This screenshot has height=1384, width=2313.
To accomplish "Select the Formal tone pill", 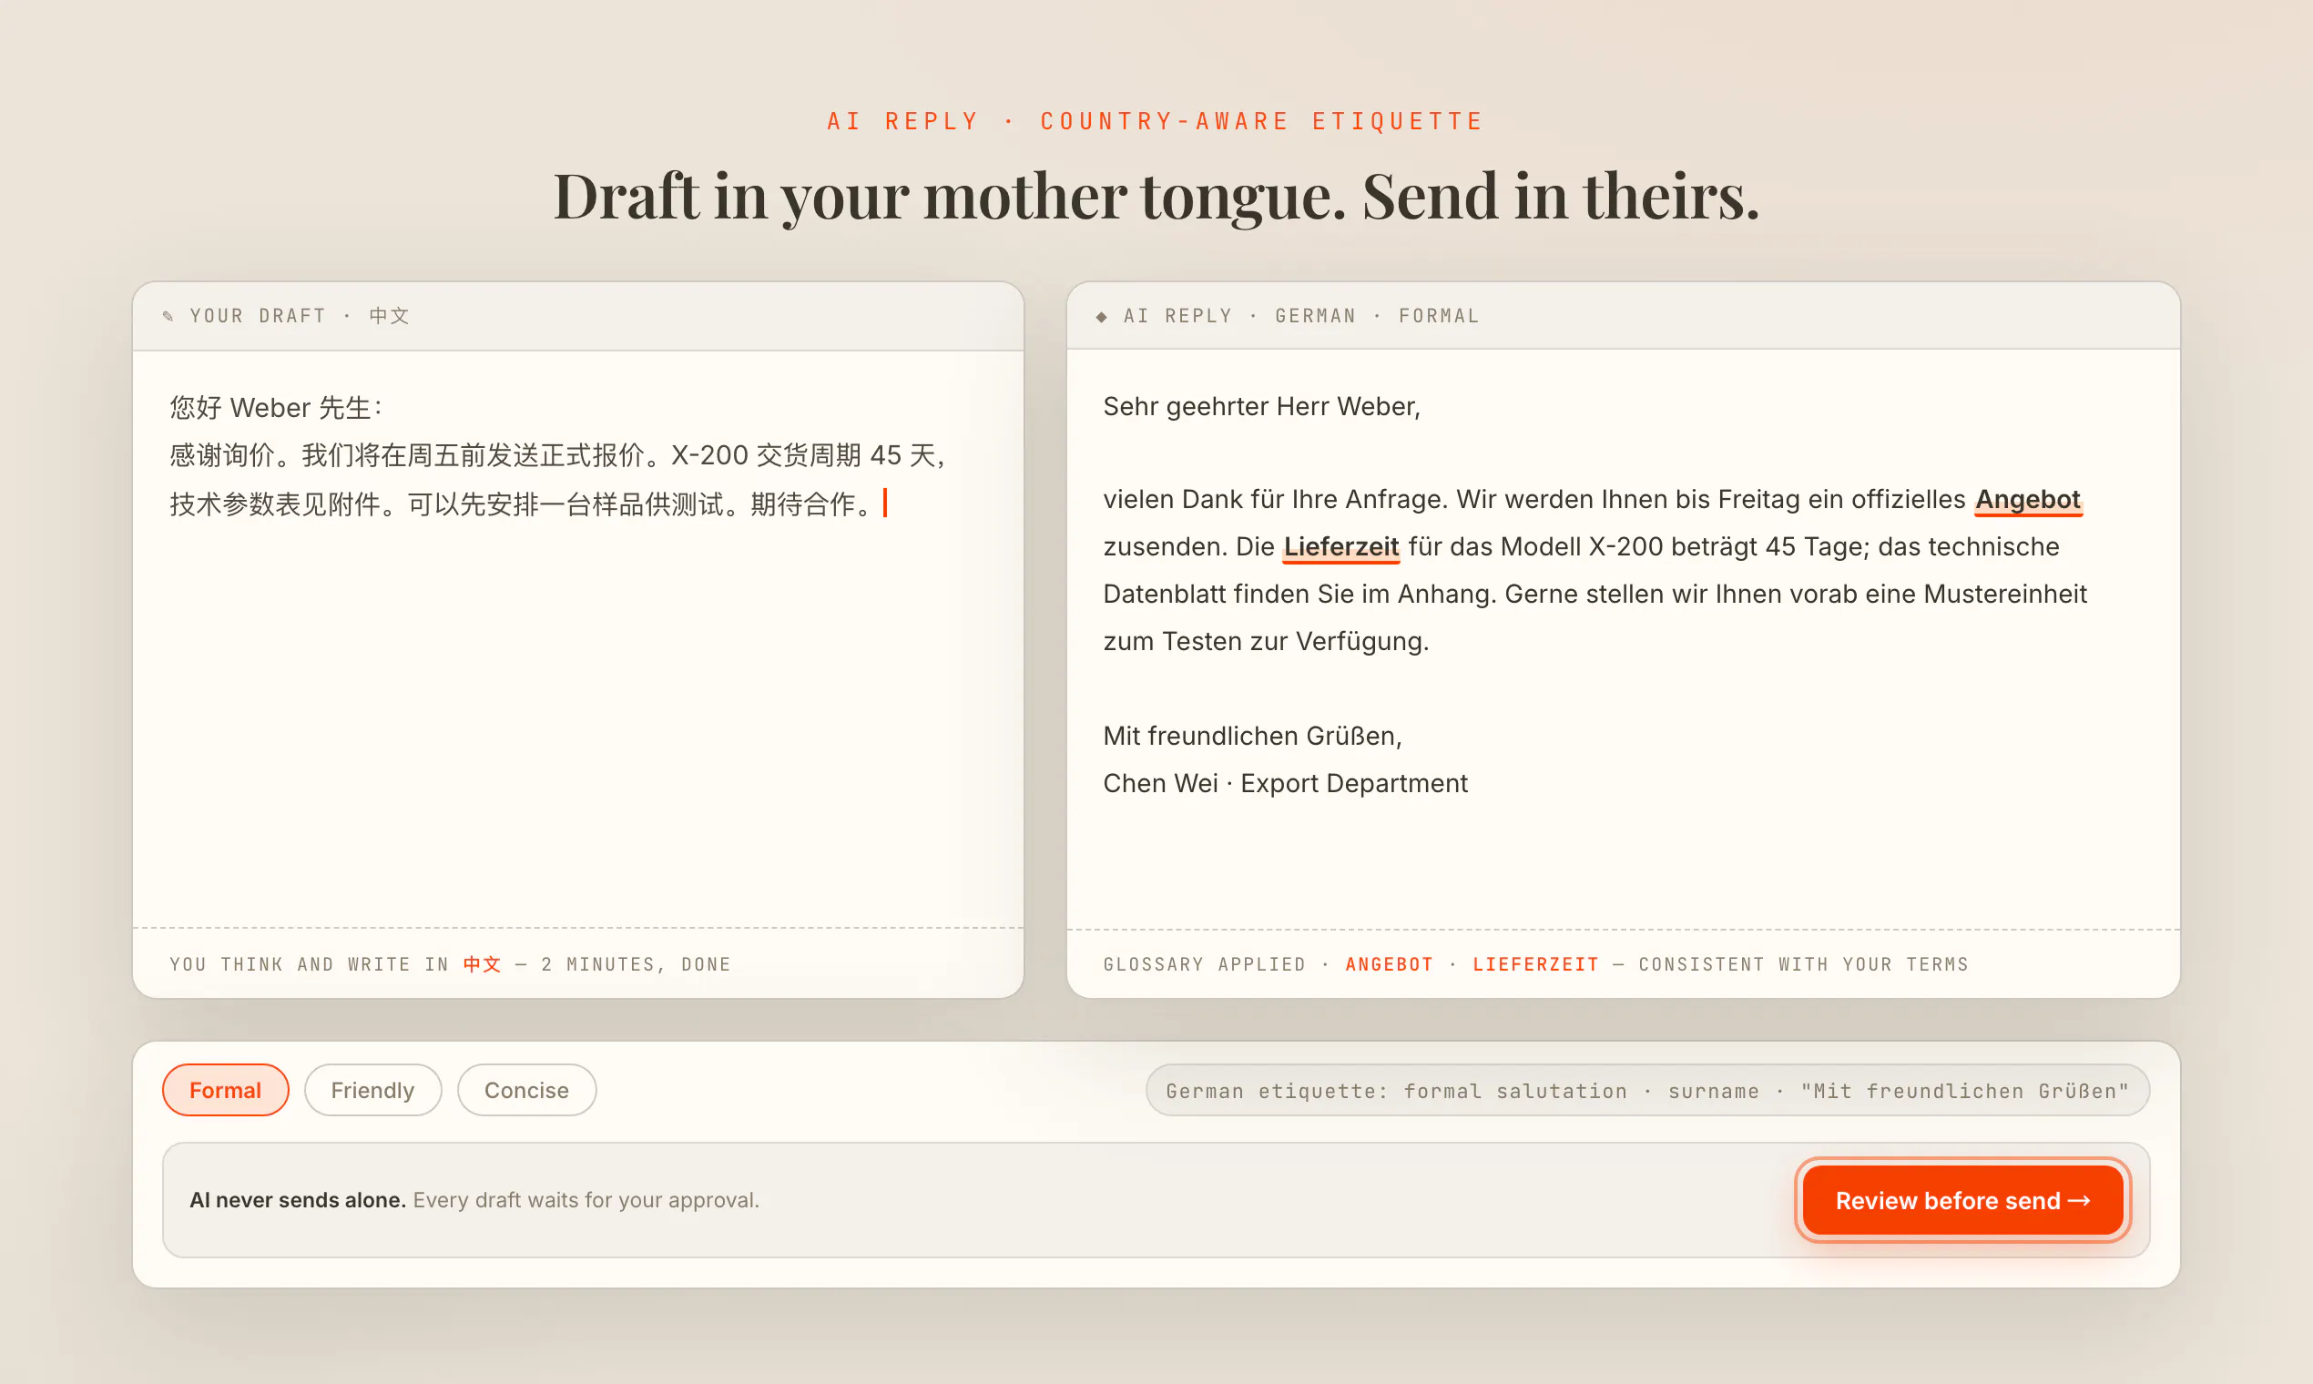I will (x=226, y=1089).
